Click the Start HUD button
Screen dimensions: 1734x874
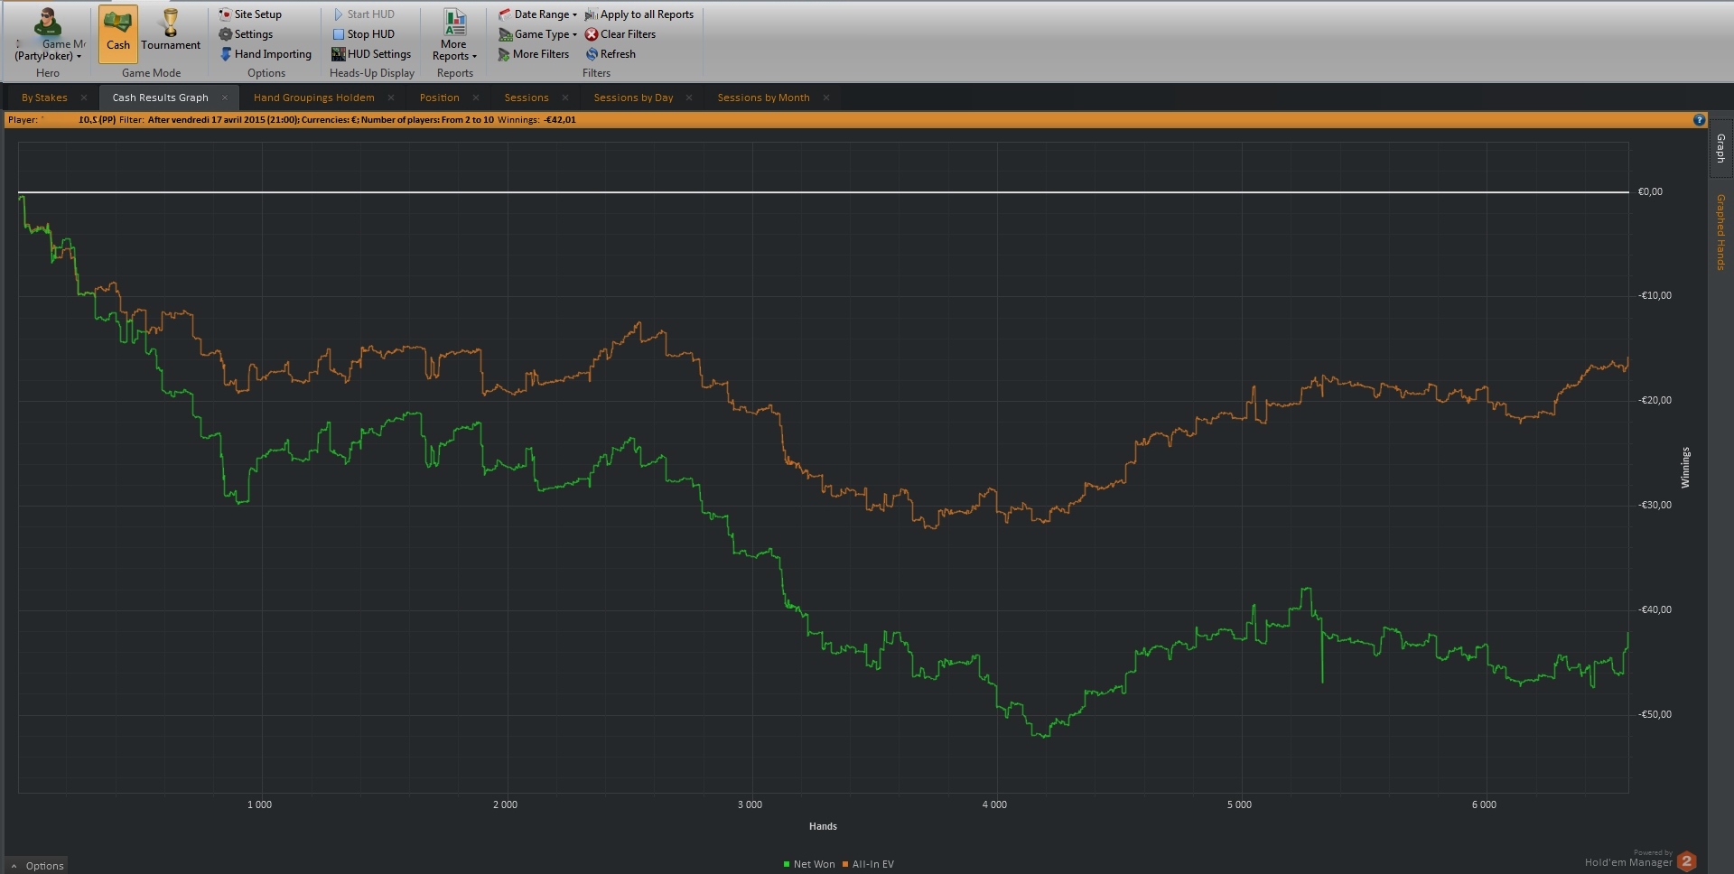[x=363, y=14]
